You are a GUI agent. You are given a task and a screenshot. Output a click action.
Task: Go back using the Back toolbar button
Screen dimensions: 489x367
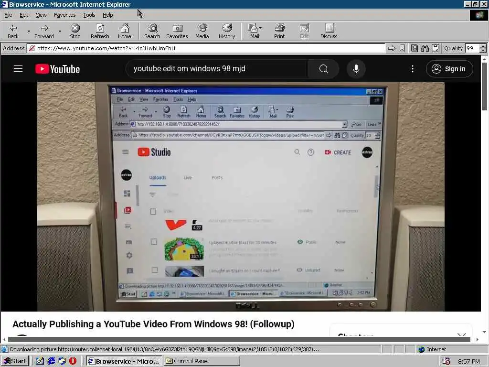click(13, 31)
